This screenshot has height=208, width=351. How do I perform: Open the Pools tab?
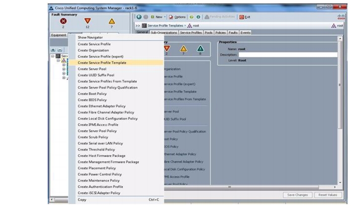208,33
